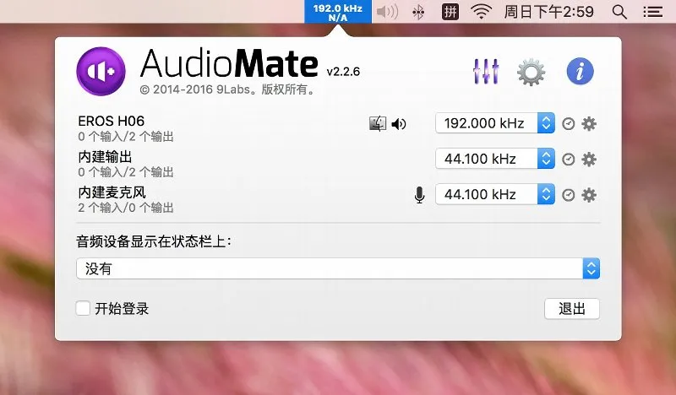
Task: Select the EROS H06 device name
Action: coord(112,121)
